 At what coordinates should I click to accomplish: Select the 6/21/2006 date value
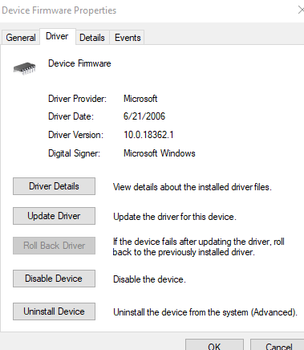(x=144, y=116)
